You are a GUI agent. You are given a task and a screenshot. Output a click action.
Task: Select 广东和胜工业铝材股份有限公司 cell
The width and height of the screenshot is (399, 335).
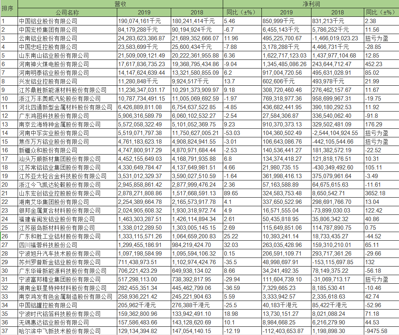(x=68, y=236)
